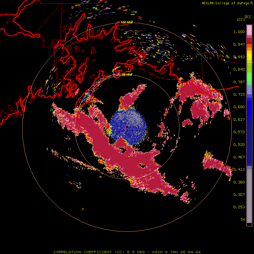Click the 1.000 value on color scale

pyautogui.click(x=239, y=32)
